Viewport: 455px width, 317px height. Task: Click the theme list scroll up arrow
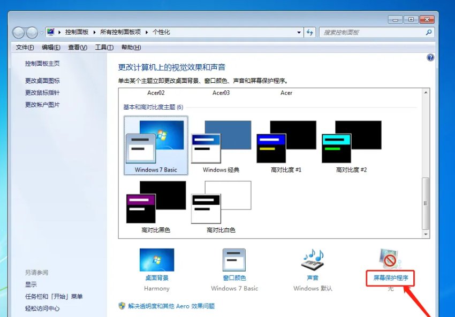tap(426, 92)
